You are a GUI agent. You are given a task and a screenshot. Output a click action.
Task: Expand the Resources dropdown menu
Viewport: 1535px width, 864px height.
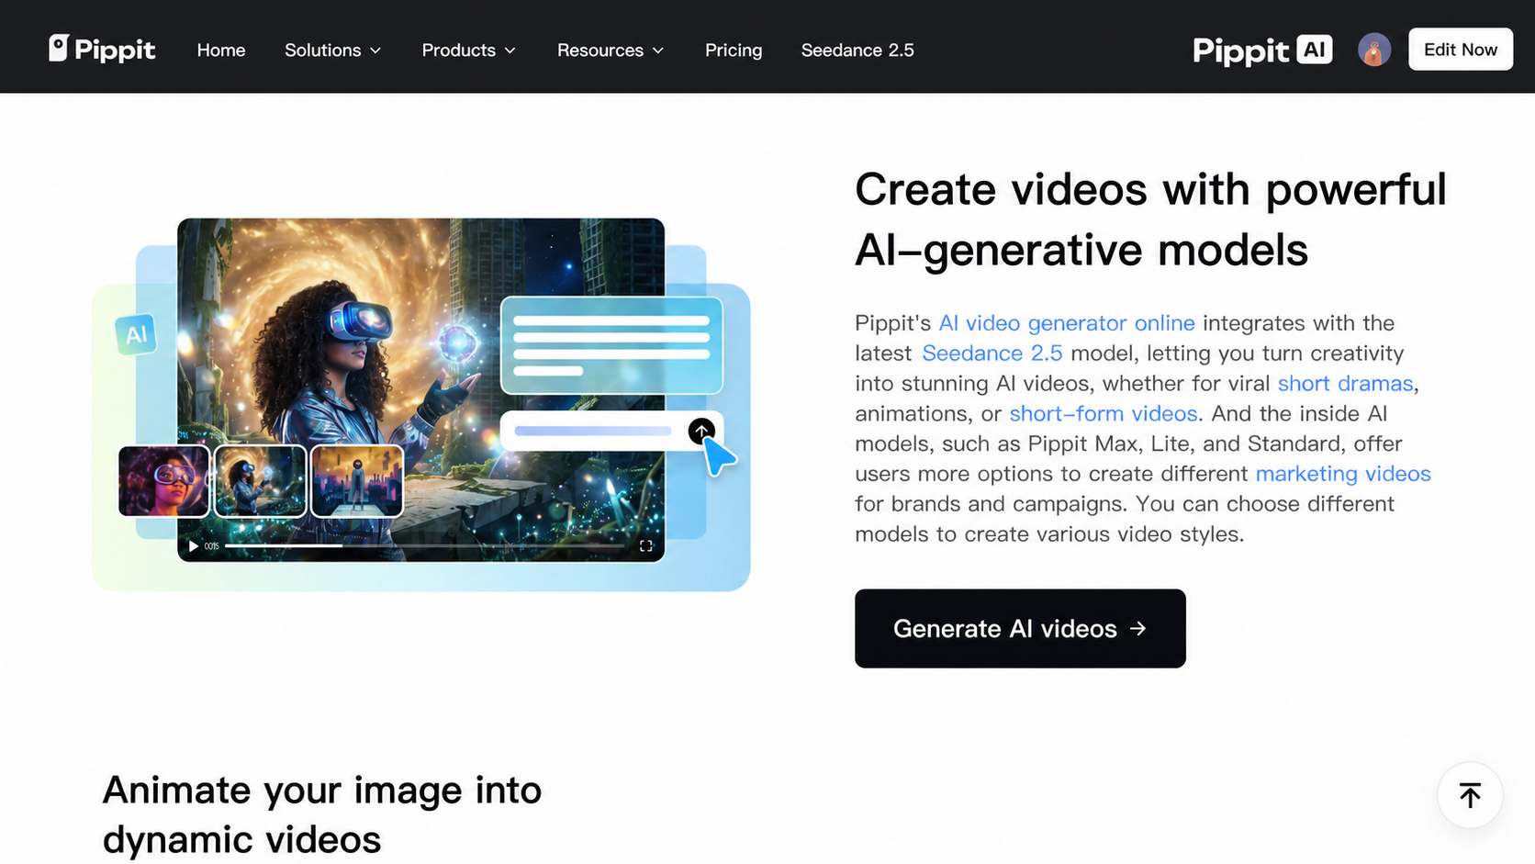(x=610, y=50)
